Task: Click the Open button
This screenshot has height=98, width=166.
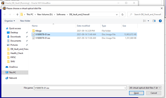Action: pyautogui.click(x=136, y=93)
